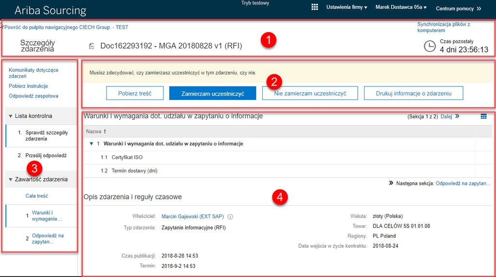Sort table by the Nazwa column arrow
This screenshot has width=496, height=277.
(105, 131)
